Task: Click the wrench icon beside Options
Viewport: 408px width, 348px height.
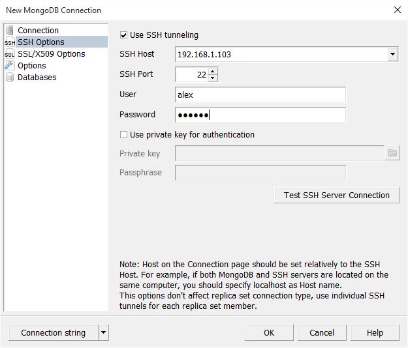Action: pyautogui.click(x=10, y=65)
